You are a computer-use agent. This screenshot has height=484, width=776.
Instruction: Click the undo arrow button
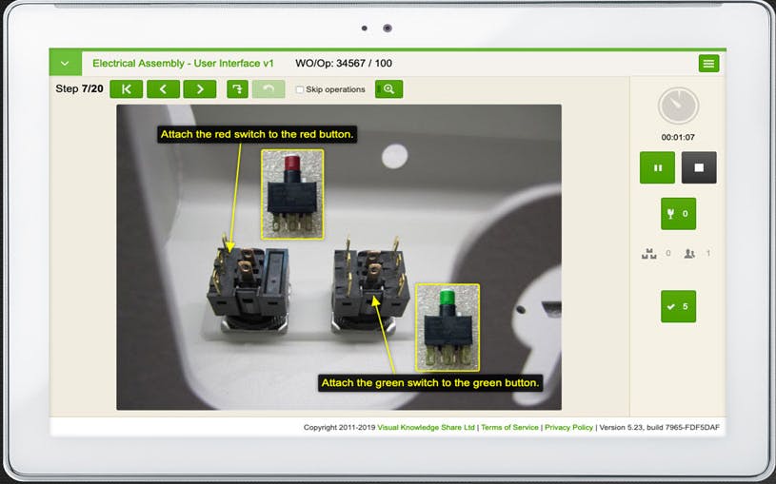(269, 89)
